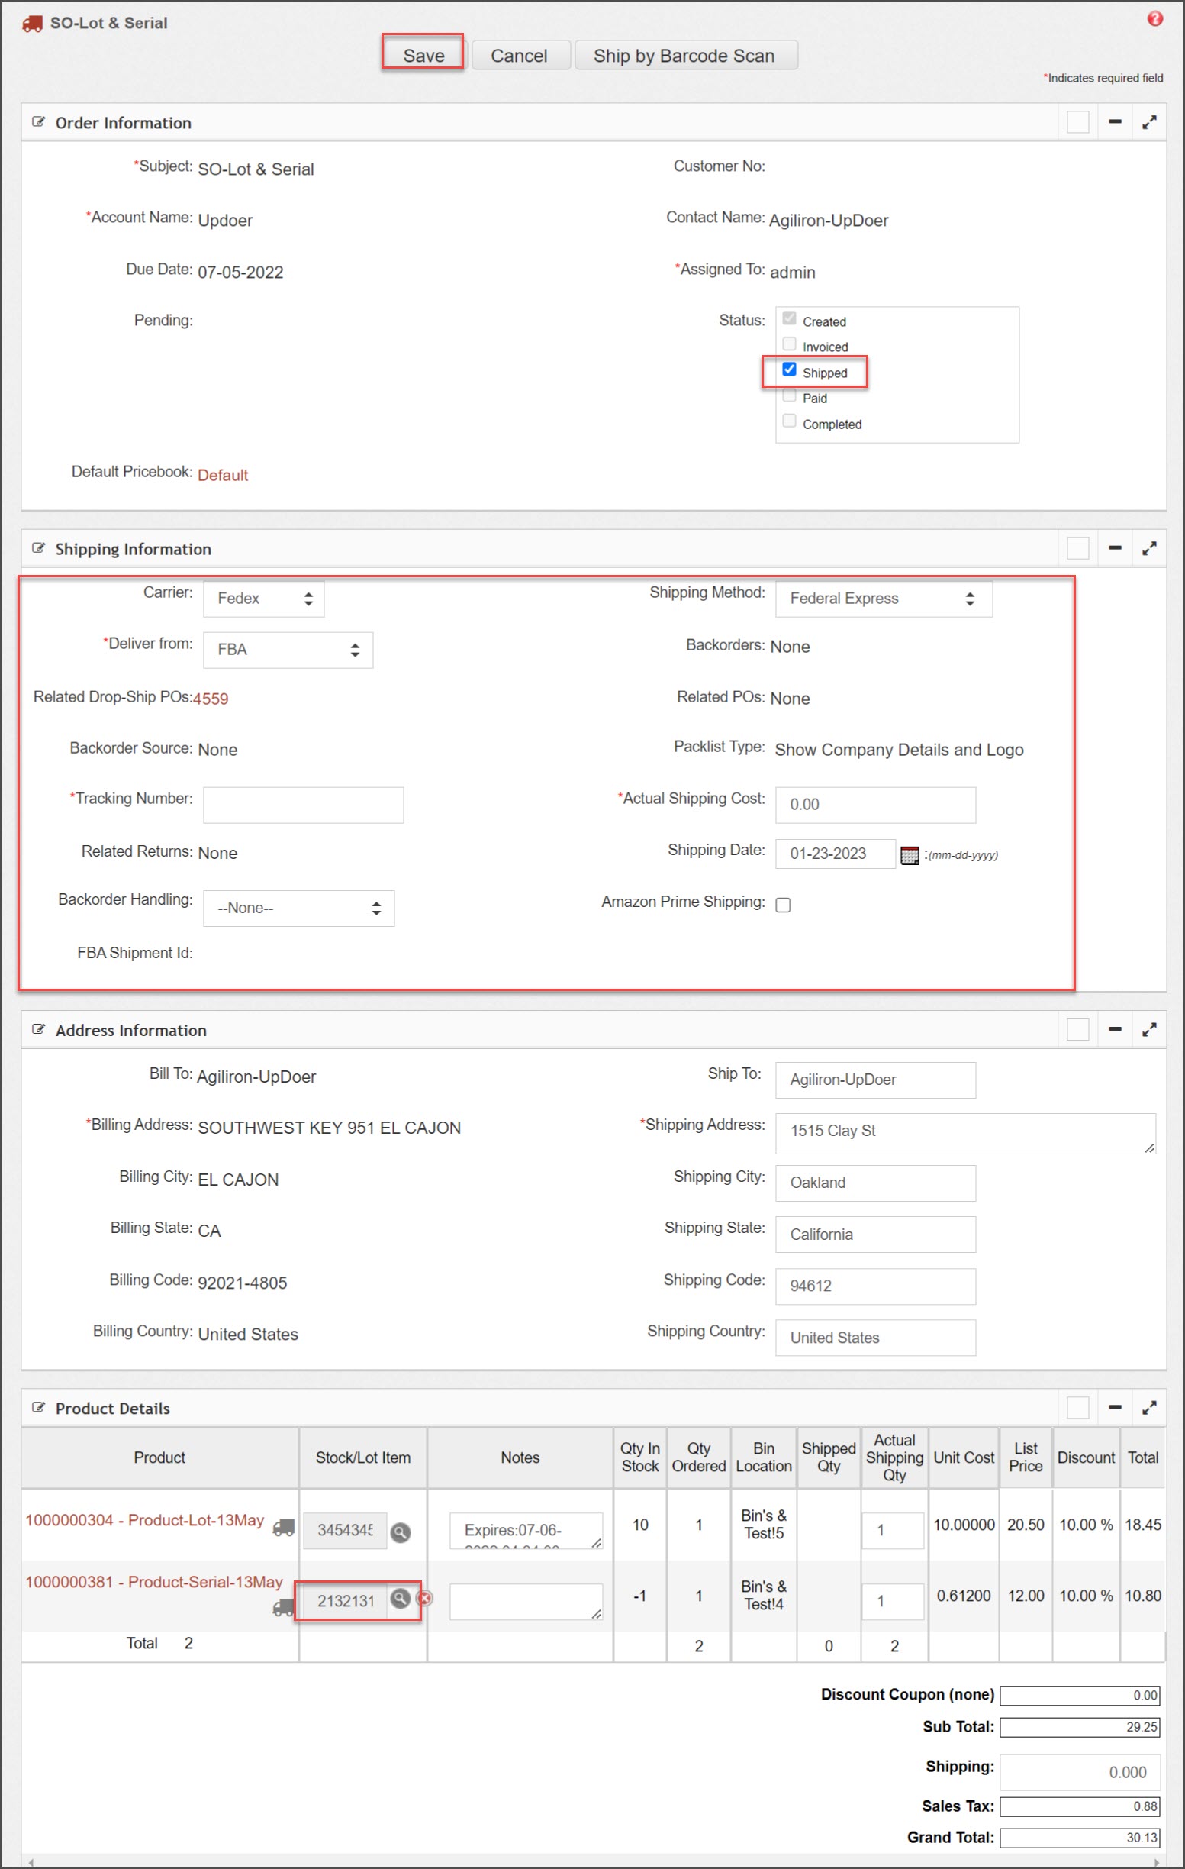Click Stock/Lot Item field 3454345
This screenshot has width=1185, height=1869.
[344, 1531]
